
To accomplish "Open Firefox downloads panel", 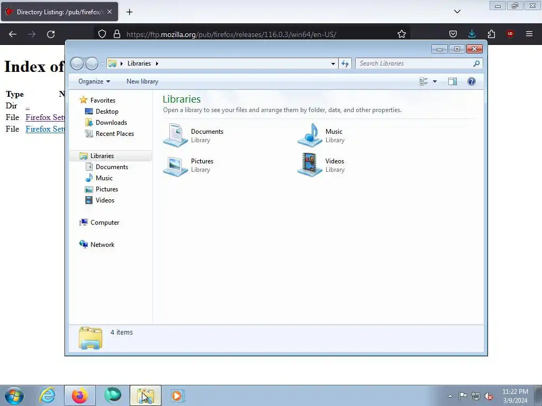I will [472, 34].
